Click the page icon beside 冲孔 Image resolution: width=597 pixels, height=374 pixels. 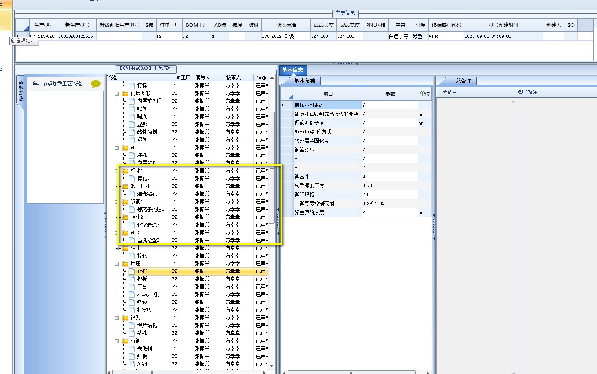pyautogui.click(x=132, y=155)
